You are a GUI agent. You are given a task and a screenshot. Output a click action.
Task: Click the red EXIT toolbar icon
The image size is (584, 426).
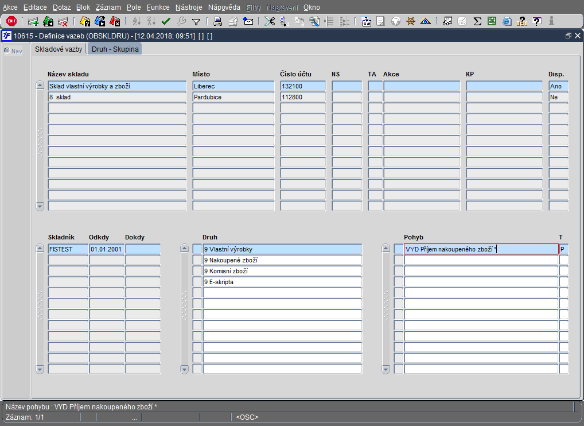click(x=11, y=21)
